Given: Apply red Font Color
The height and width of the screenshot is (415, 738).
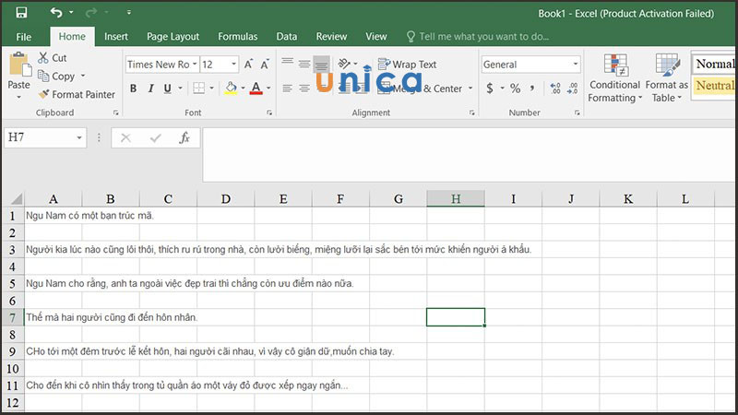Looking at the screenshot, I should [x=256, y=89].
